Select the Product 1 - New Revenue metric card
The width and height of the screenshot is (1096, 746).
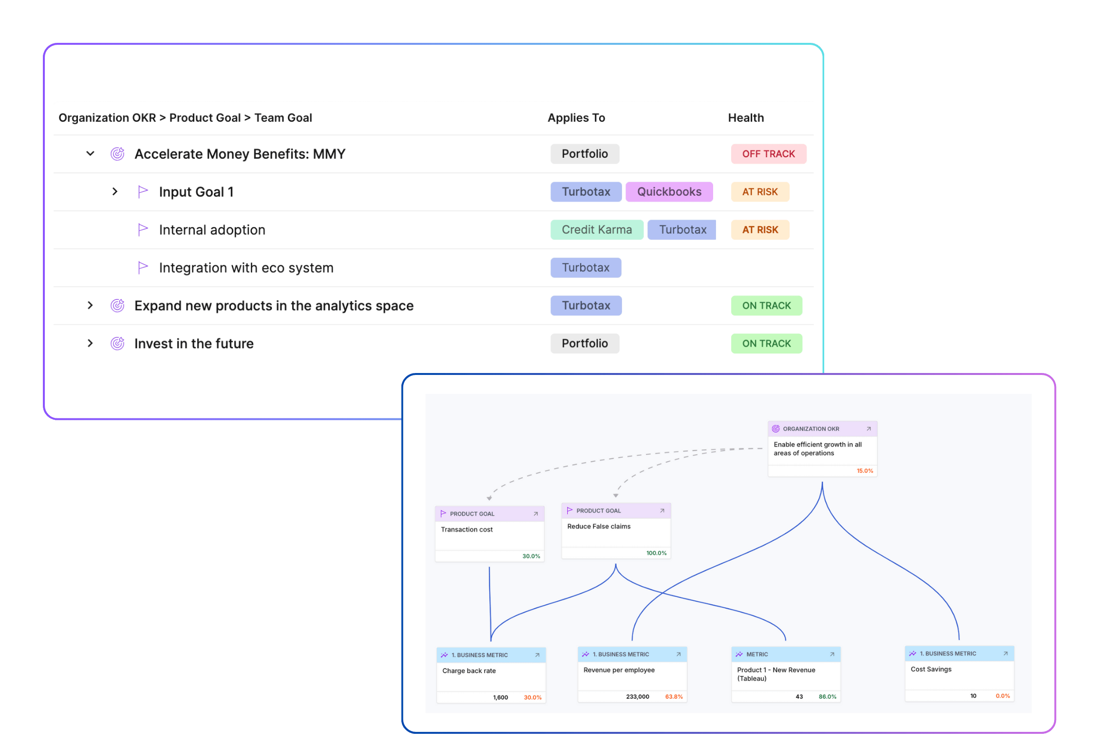(x=785, y=676)
